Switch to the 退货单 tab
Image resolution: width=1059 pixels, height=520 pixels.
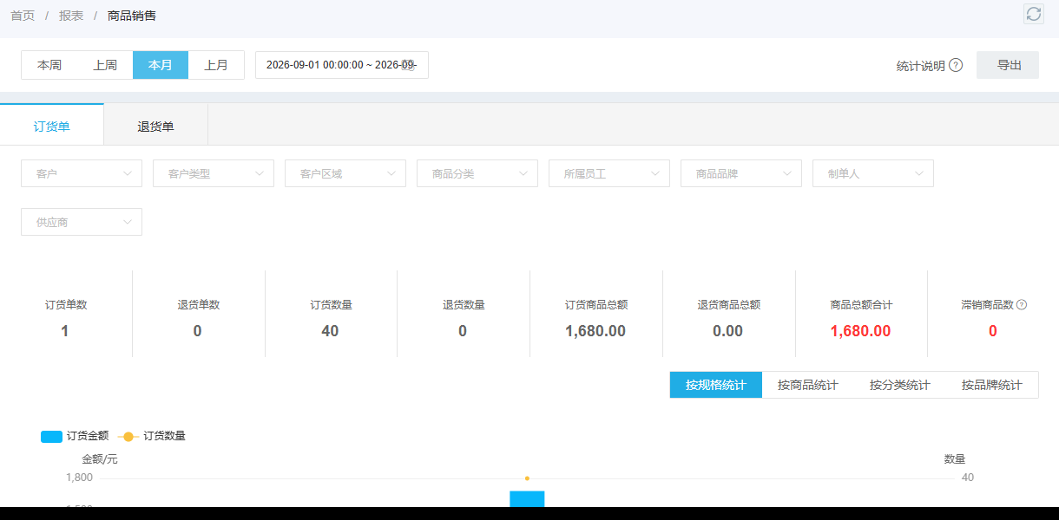[156, 126]
